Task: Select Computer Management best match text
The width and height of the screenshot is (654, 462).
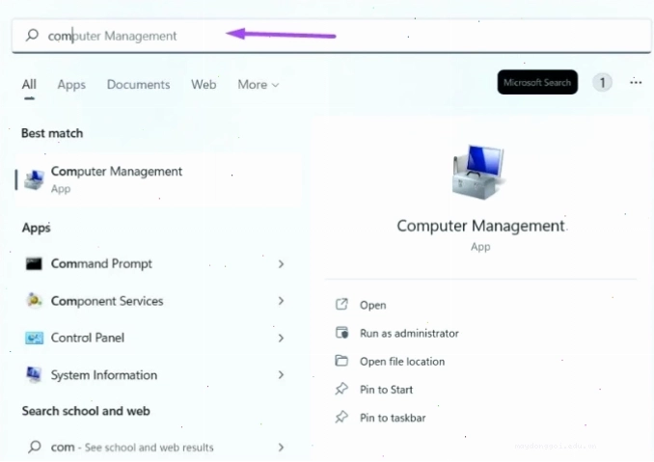Action: pos(117,172)
